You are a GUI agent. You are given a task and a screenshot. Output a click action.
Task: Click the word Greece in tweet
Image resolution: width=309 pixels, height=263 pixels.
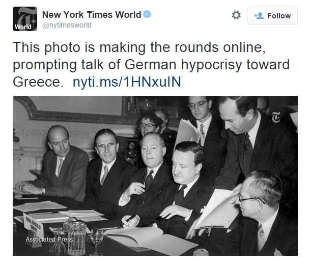pos(38,82)
